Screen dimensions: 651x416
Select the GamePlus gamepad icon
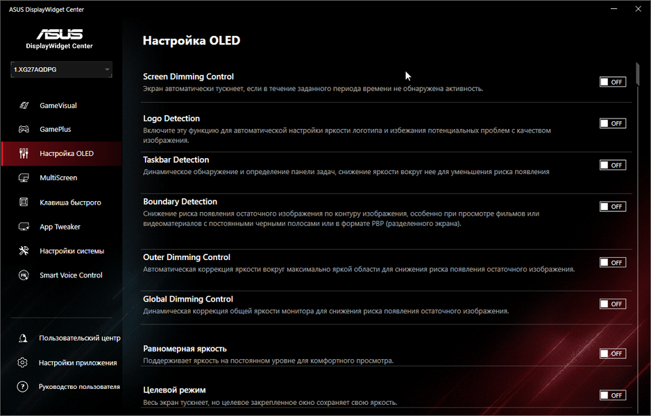click(24, 129)
